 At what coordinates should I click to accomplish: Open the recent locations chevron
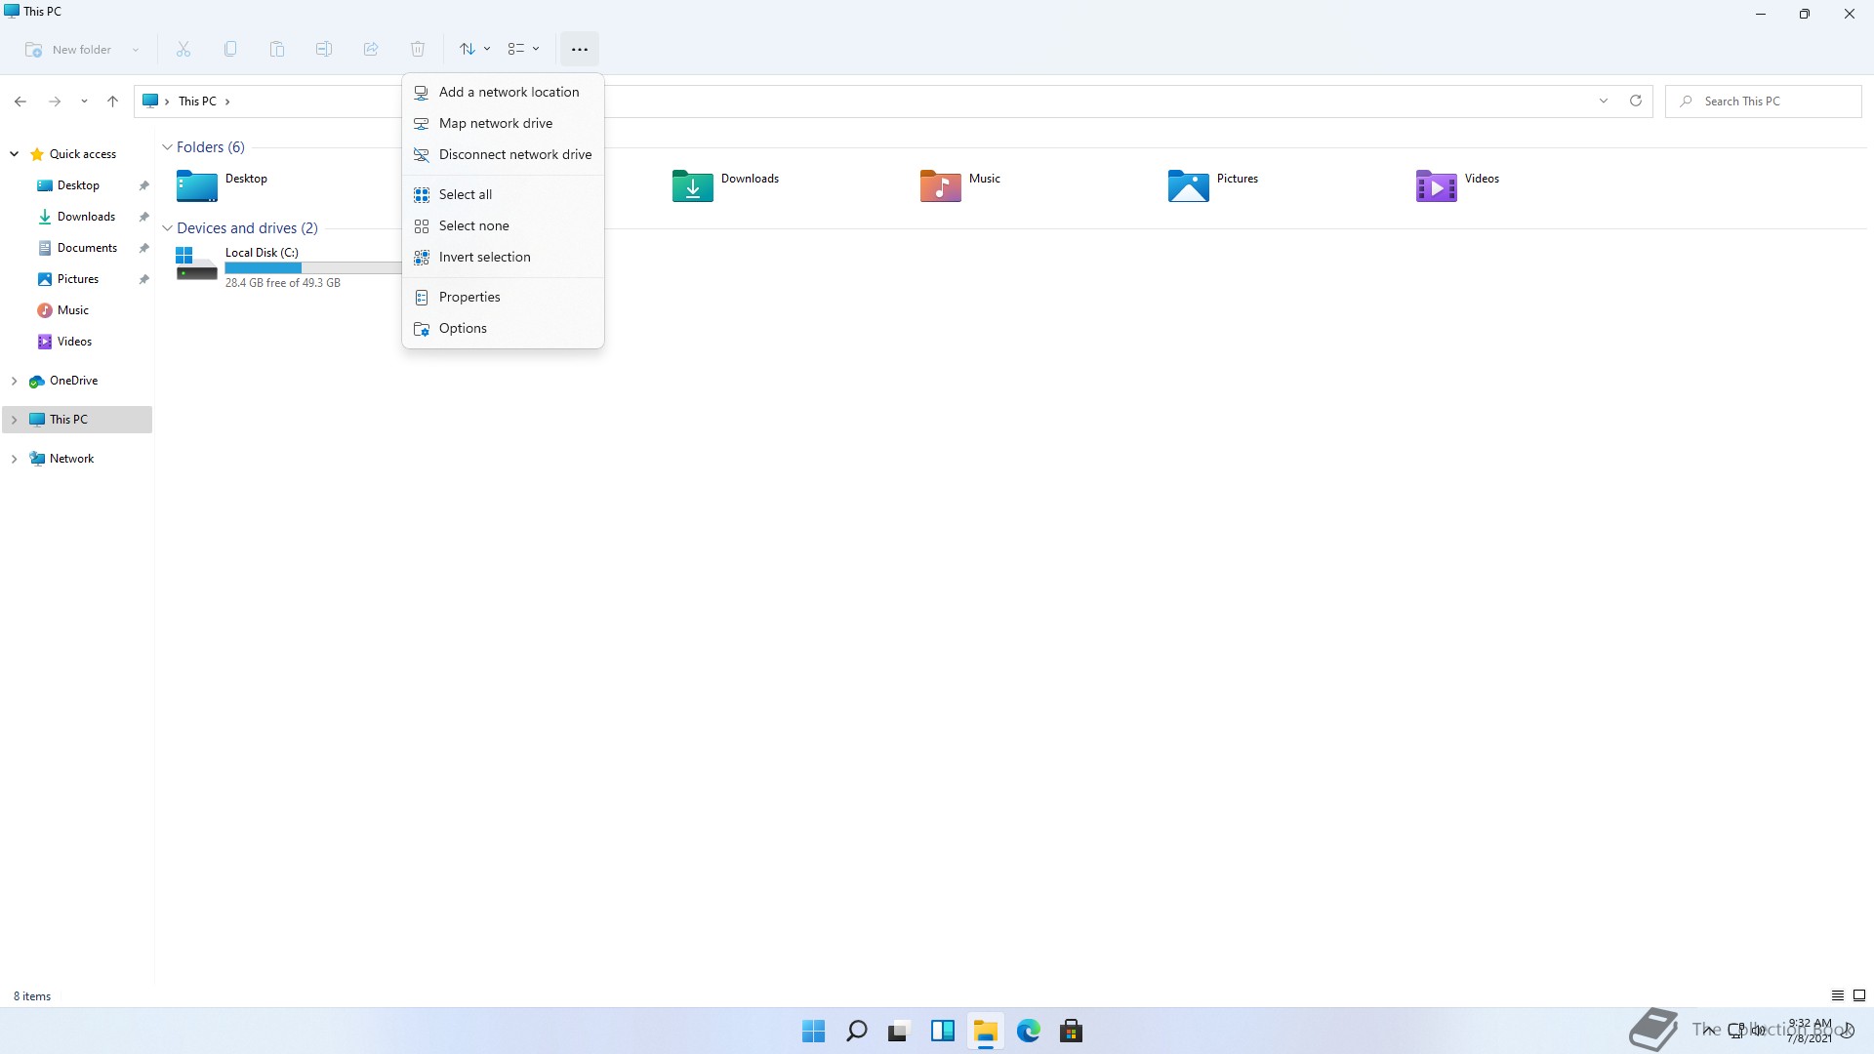click(85, 101)
